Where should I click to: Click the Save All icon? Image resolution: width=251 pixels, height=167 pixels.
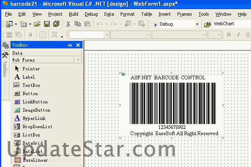(56, 24)
